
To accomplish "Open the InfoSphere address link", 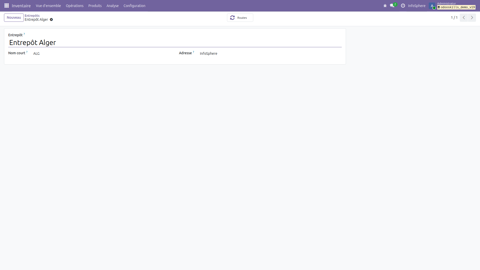I will (208, 53).
